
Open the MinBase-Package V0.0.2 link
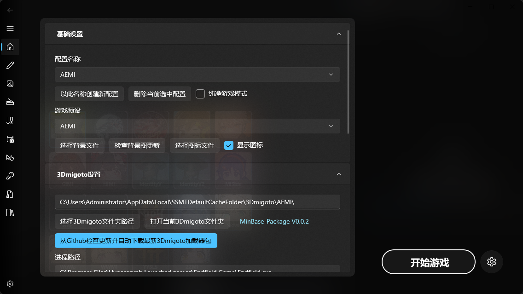coord(274,221)
